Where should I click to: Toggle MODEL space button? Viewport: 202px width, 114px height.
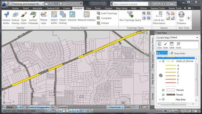(x=159, y=111)
